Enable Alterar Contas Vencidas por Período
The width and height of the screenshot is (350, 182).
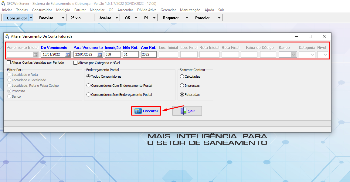tap(8, 63)
